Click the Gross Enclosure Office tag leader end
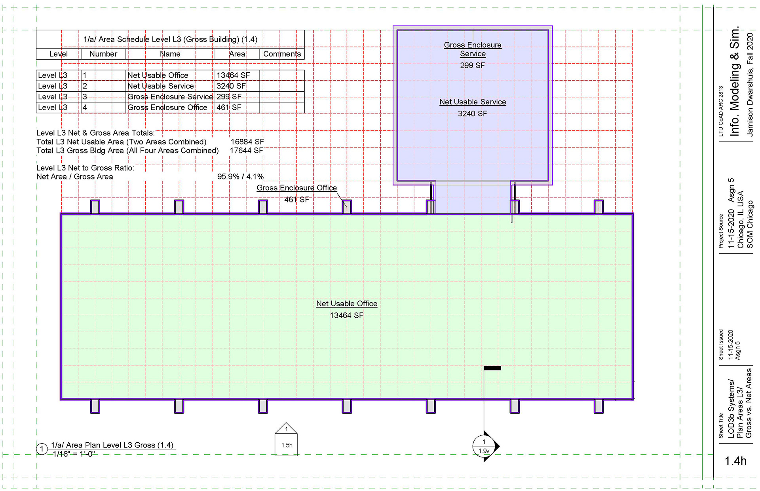Image resolution: width=760 pixels, height=491 pixels. 347,207
